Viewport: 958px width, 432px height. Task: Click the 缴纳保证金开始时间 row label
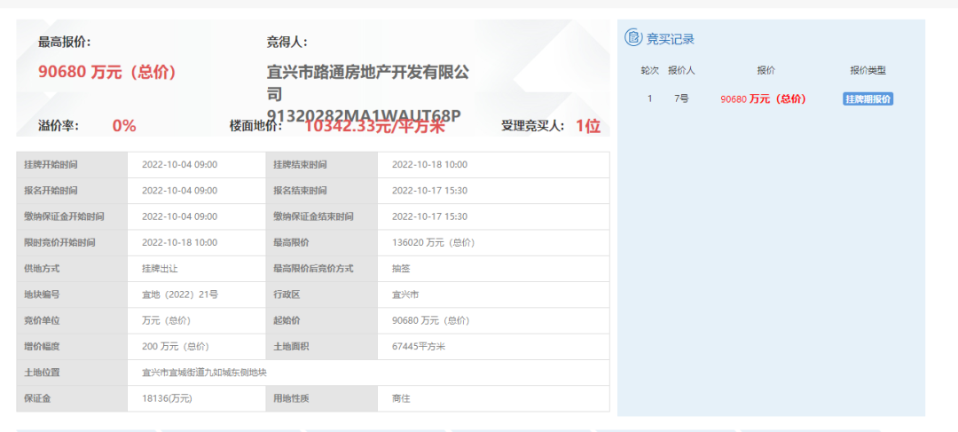[x=64, y=217]
